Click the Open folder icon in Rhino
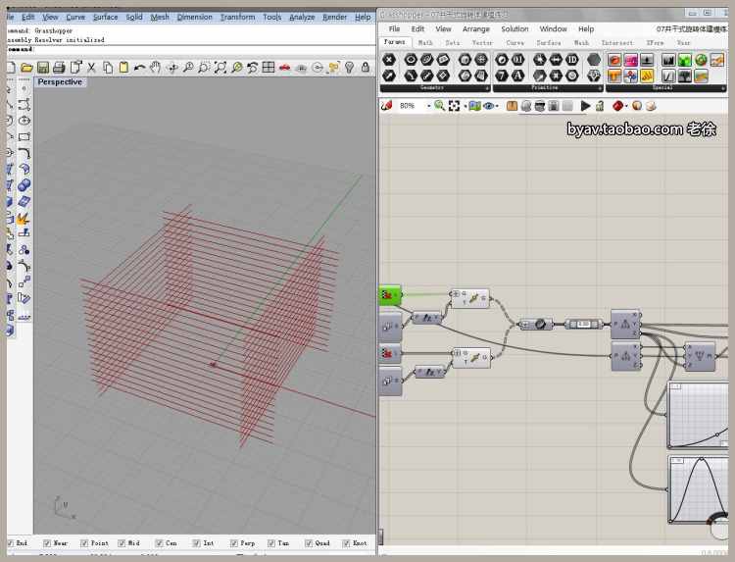This screenshot has width=735, height=562. coord(27,68)
